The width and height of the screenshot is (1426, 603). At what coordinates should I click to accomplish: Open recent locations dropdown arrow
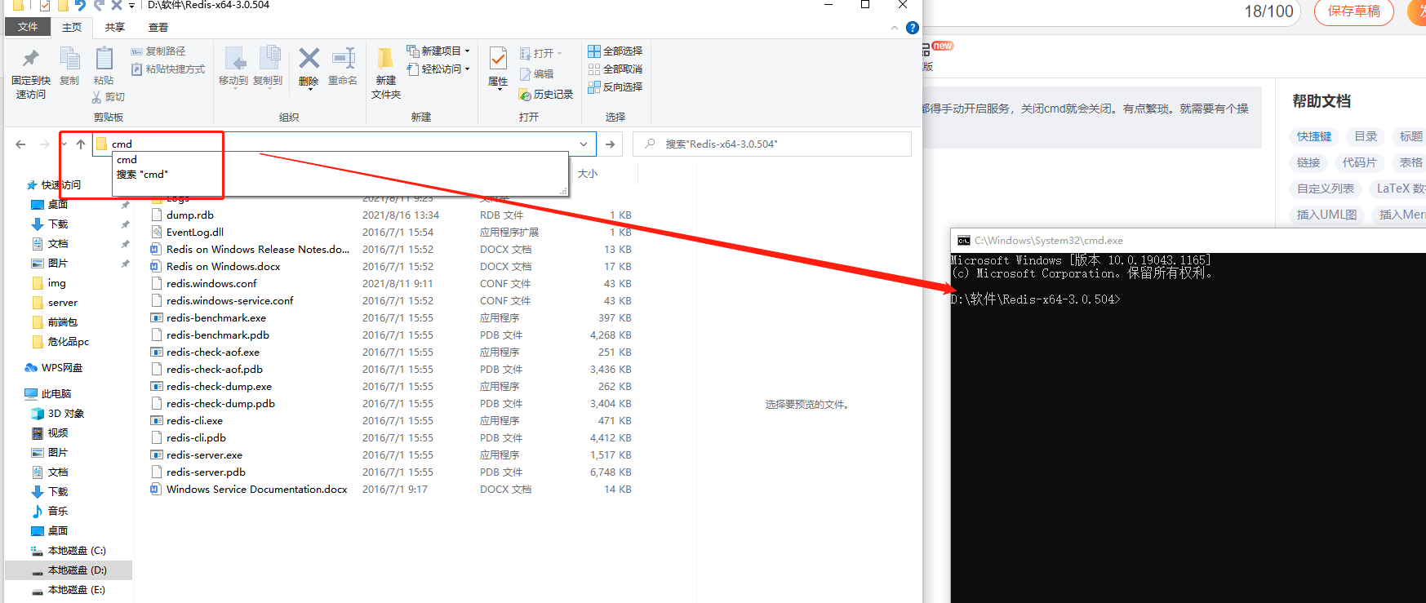pos(64,144)
